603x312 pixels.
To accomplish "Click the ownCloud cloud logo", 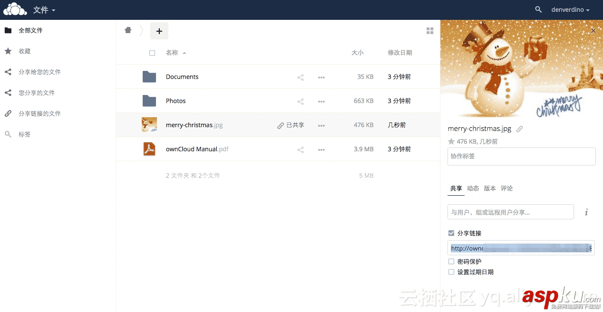I will coord(15,9).
